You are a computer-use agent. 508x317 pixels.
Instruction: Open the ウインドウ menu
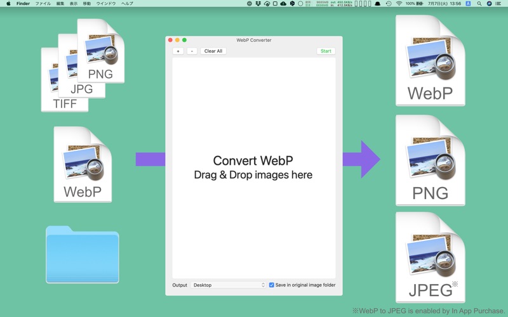point(106,4)
